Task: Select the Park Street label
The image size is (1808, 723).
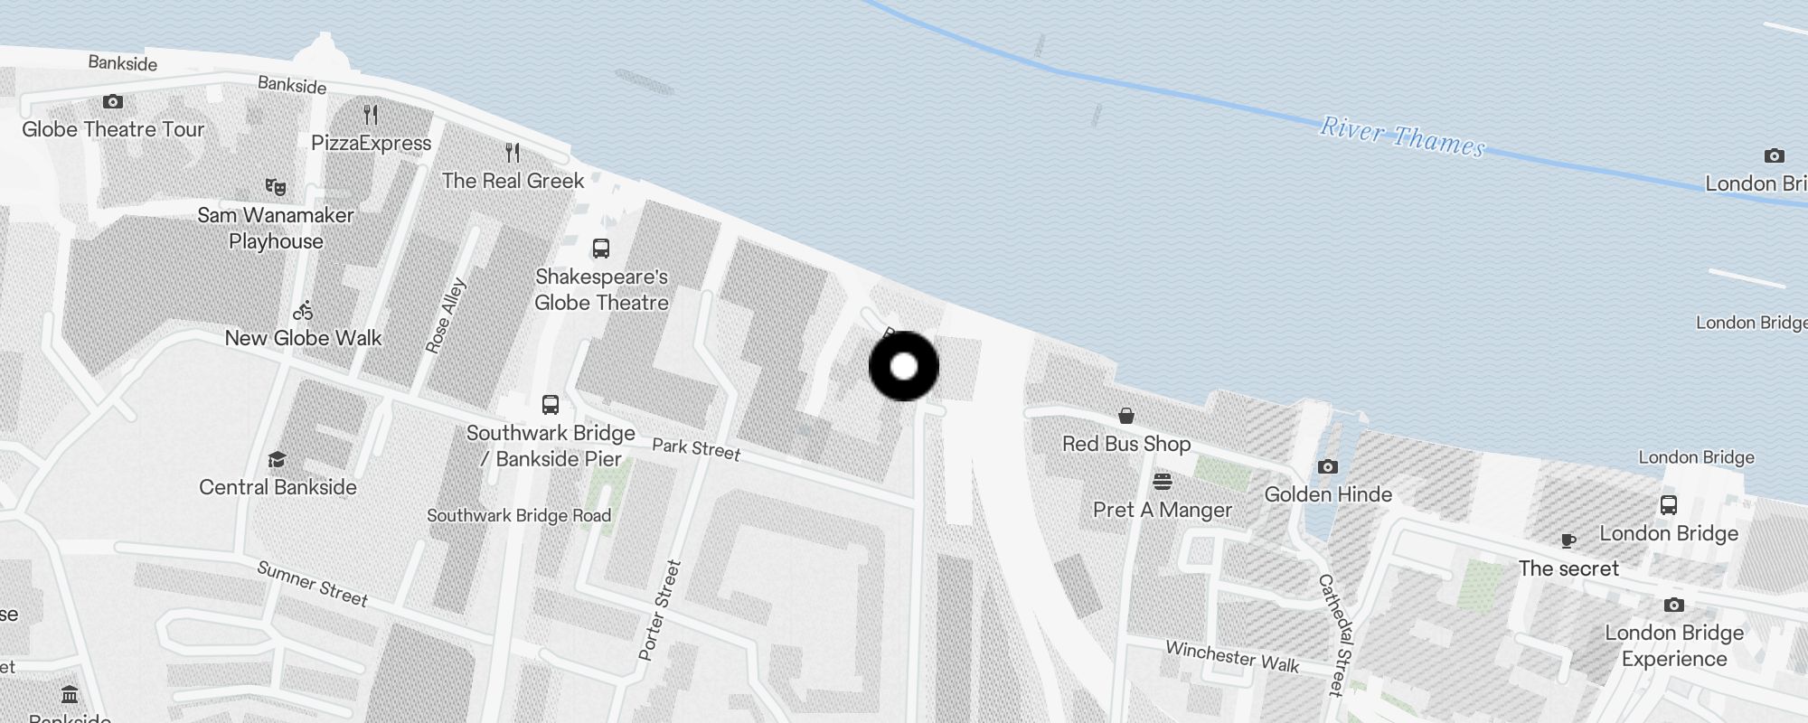Action: [696, 449]
